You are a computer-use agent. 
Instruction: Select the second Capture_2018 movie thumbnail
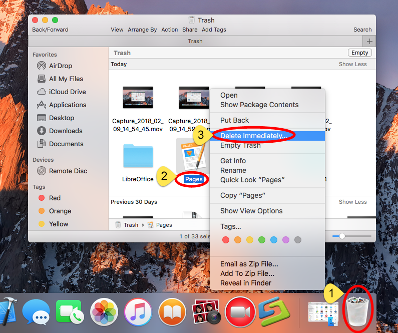point(194,98)
